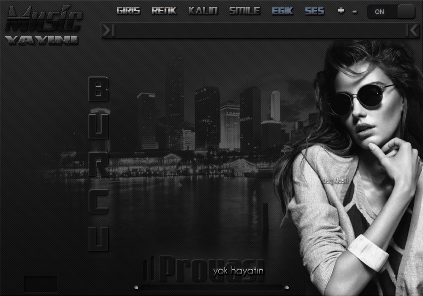Toggle EGIK italic text formatting
The height and width of the screenshot is (296, 423).
[282, 11]
